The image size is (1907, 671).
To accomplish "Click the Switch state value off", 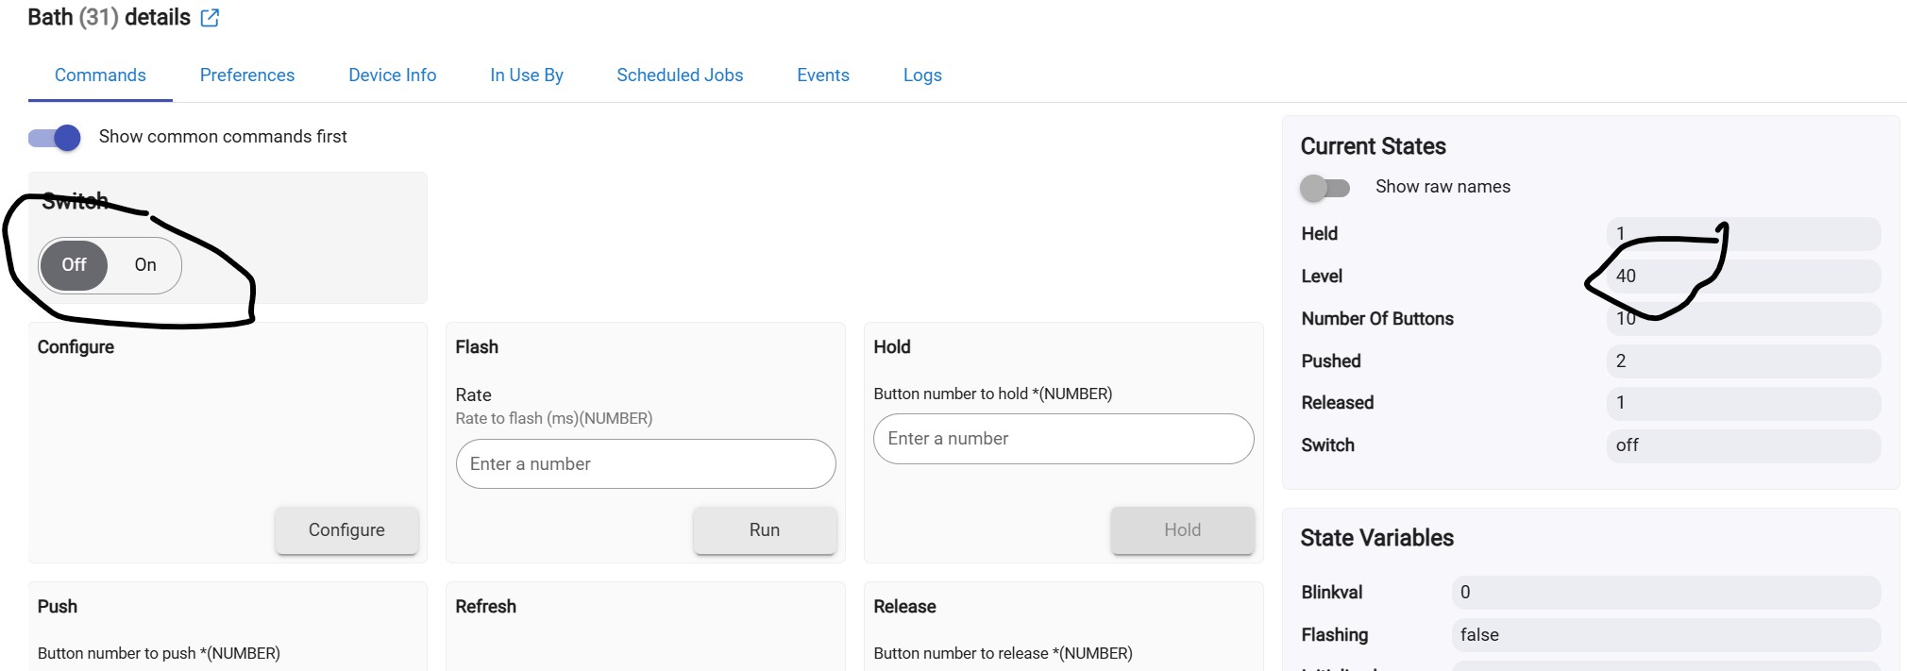I will tap(1743, 445).
